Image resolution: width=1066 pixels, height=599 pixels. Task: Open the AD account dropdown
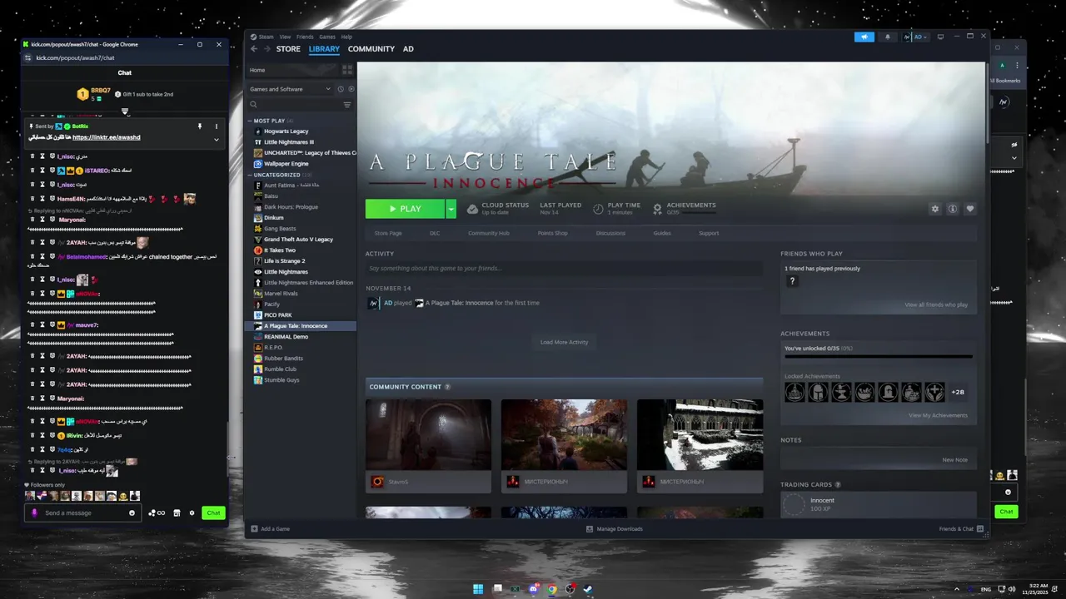(915, 37)
